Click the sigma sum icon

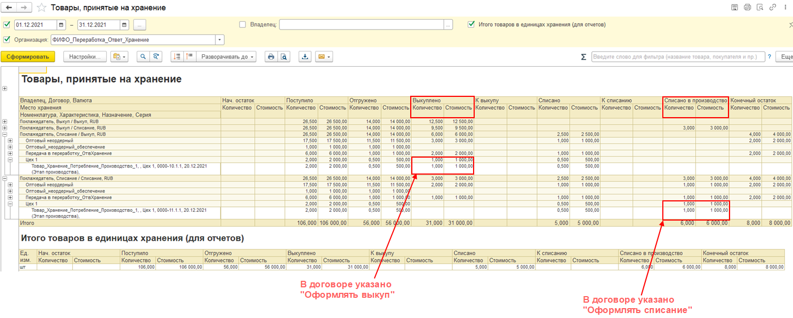pos(583,57)
